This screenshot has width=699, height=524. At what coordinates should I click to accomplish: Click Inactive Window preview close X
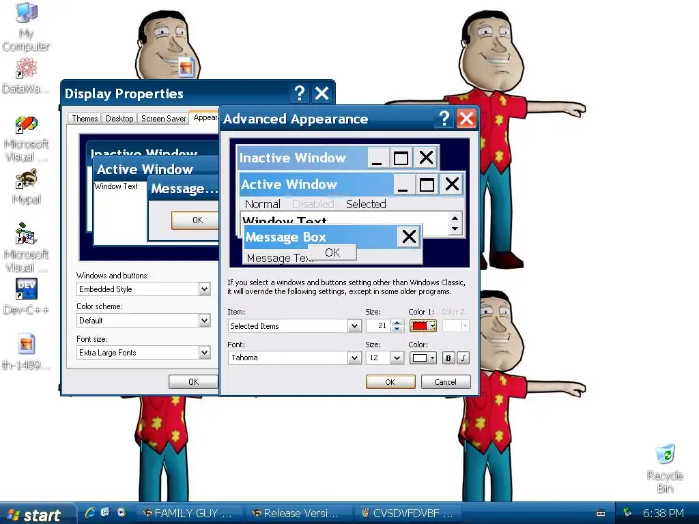pos(426,158)
